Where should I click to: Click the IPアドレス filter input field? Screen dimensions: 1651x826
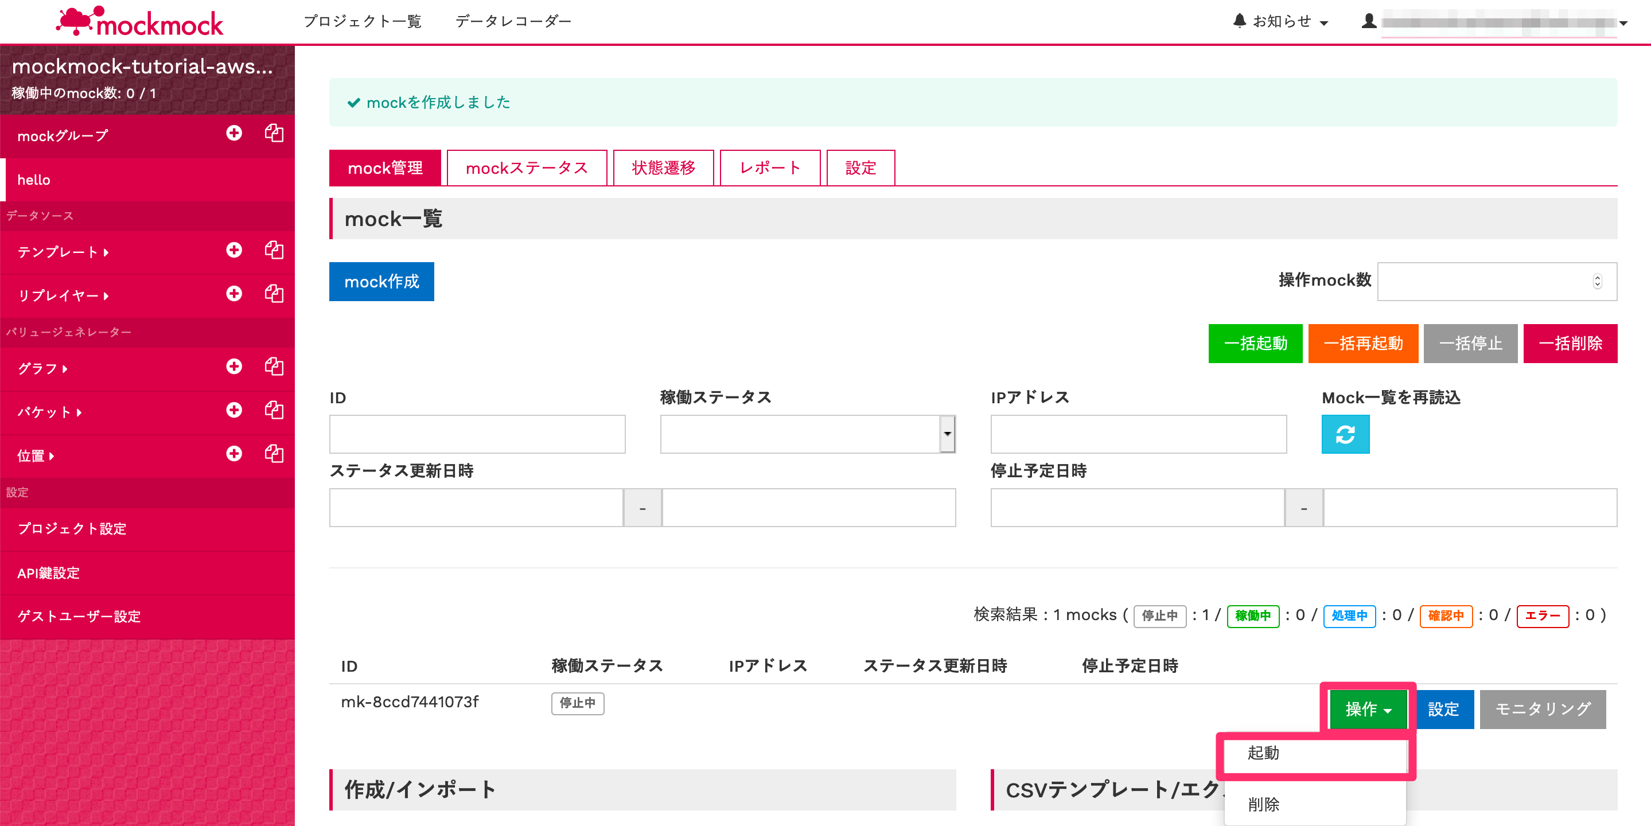pos(1138,434)
